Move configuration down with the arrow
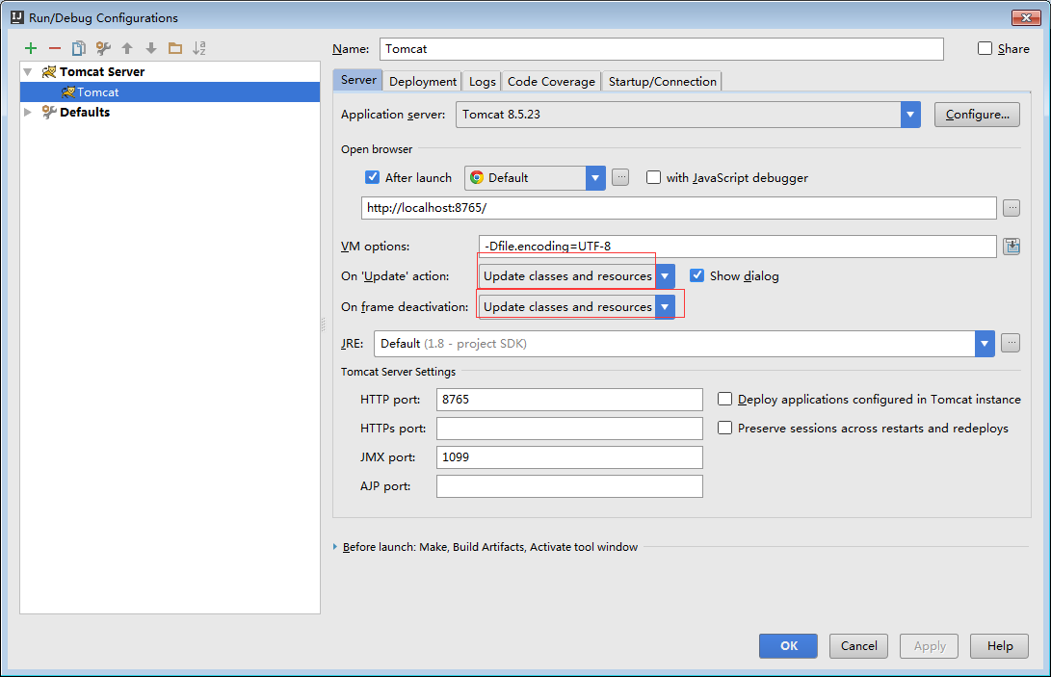 tap(151, 48)
